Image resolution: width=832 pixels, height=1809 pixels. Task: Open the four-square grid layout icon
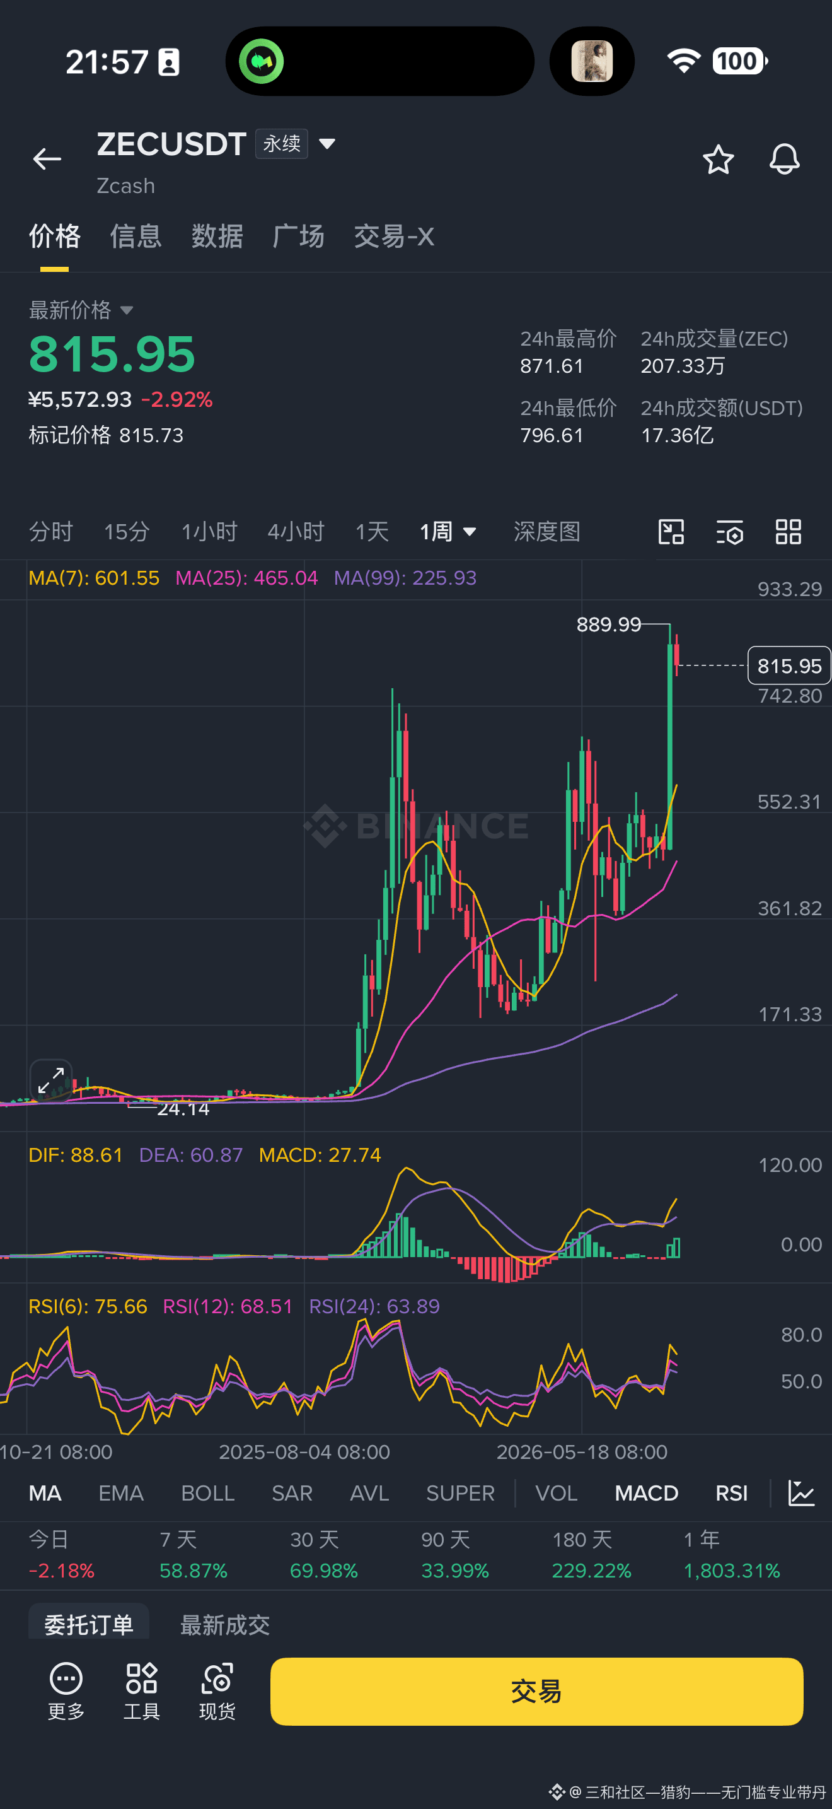789,532
